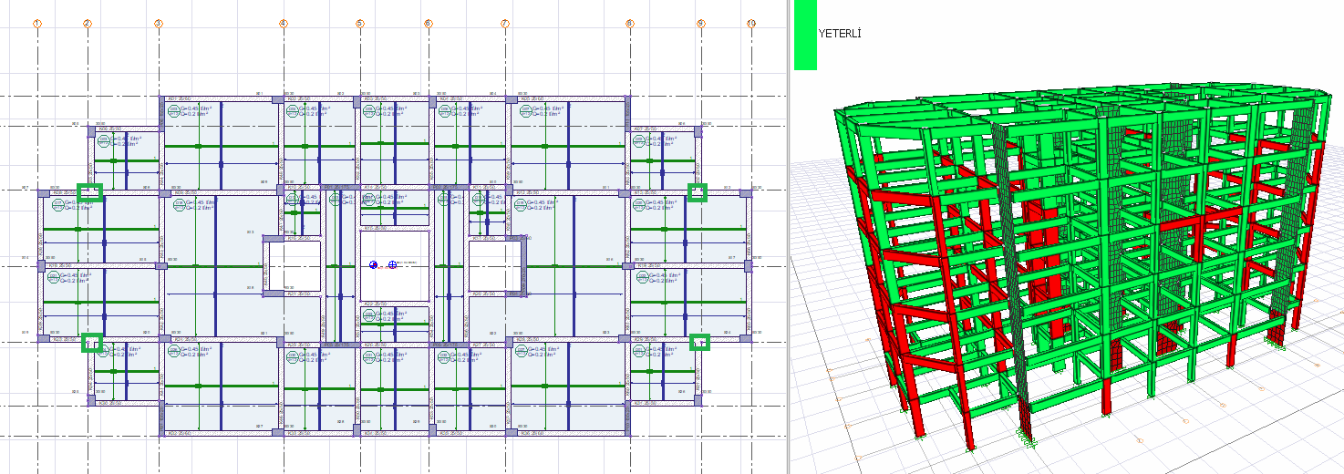Screen dimensions: 1344x474
Task: Click grid axis marker 7
Action: pyautogui.click(x=505, y=24)
